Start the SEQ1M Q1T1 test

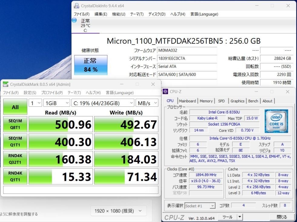[15, 142]
